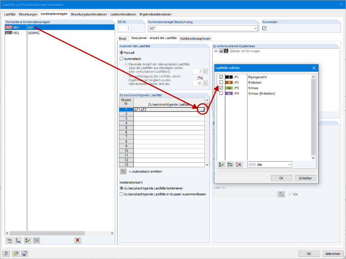Click the GZT badge of KR1
Viewport: 346px width, 259px height.
(9, 27)
